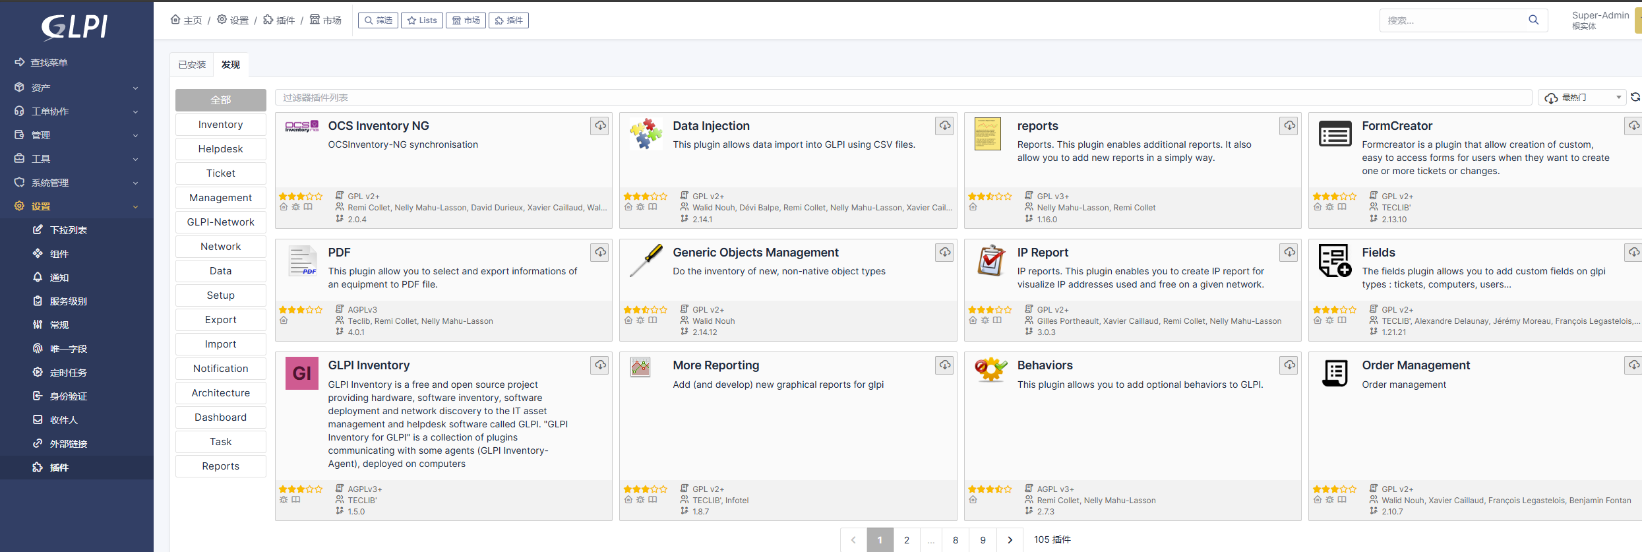Go to 设置 breadcrumb link
Viewport: 1642px width, 552px height.
point(233,20)
